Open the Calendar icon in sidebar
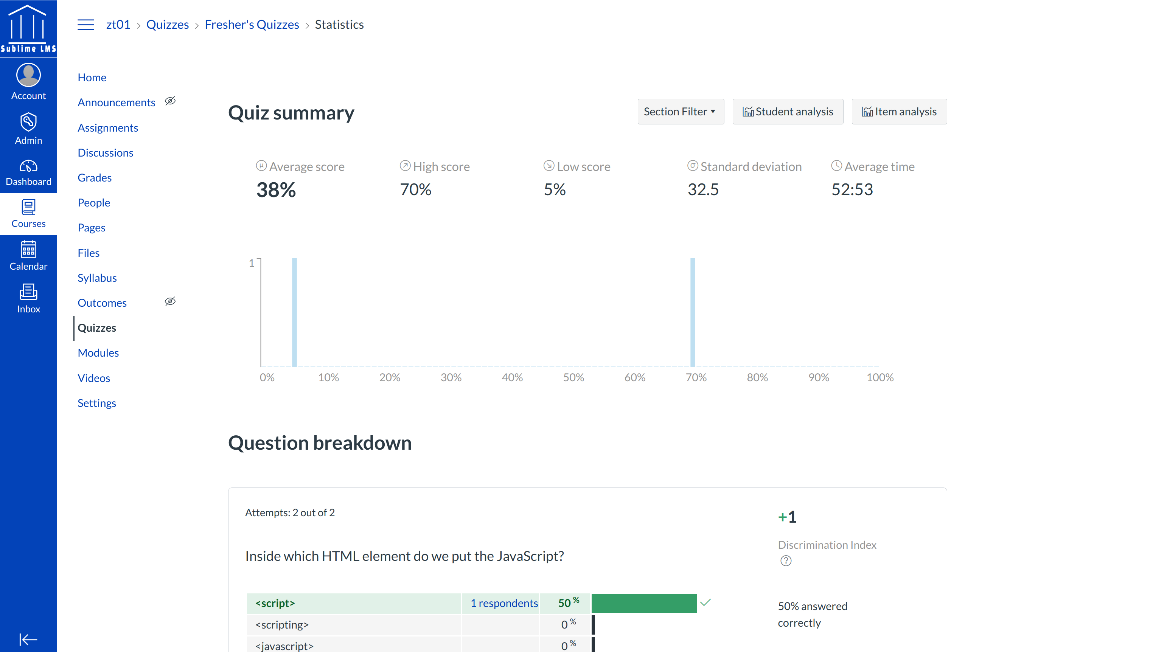Screen dimensions: 1153x652 (28, 250)
